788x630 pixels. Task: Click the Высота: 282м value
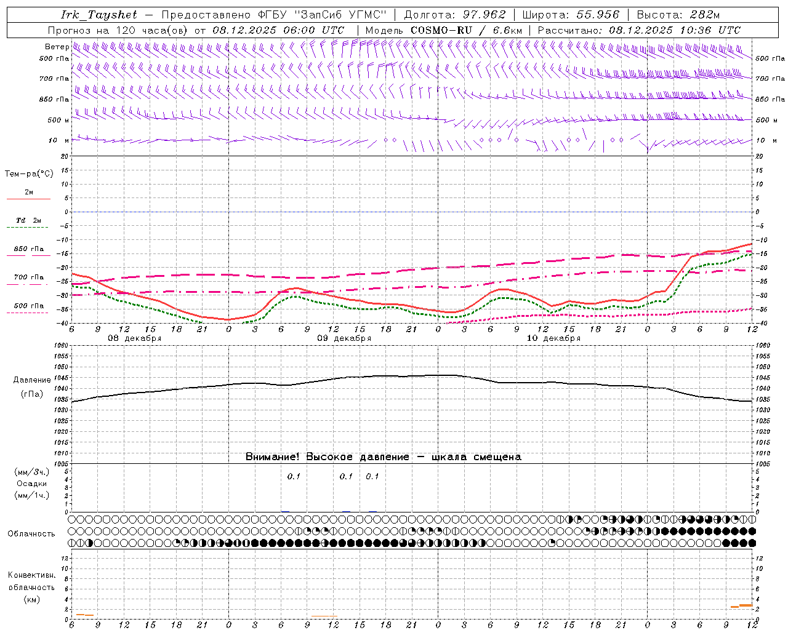[678, 15]
